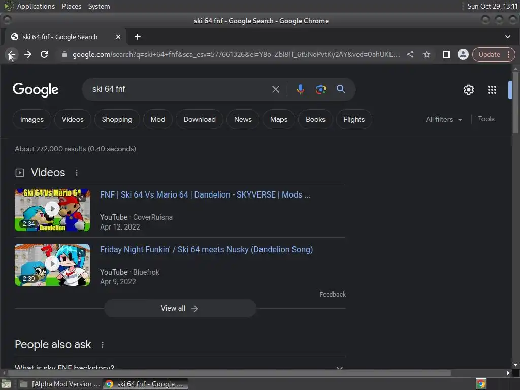Go forward with the arrow button

point(28,54)
